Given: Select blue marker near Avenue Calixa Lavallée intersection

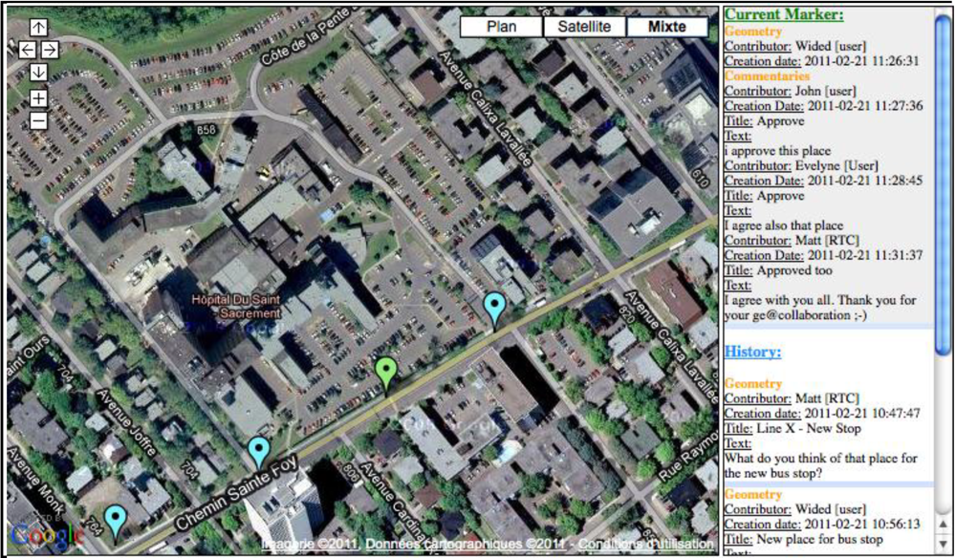Looking at the screenshot, I should pos(494,308).
